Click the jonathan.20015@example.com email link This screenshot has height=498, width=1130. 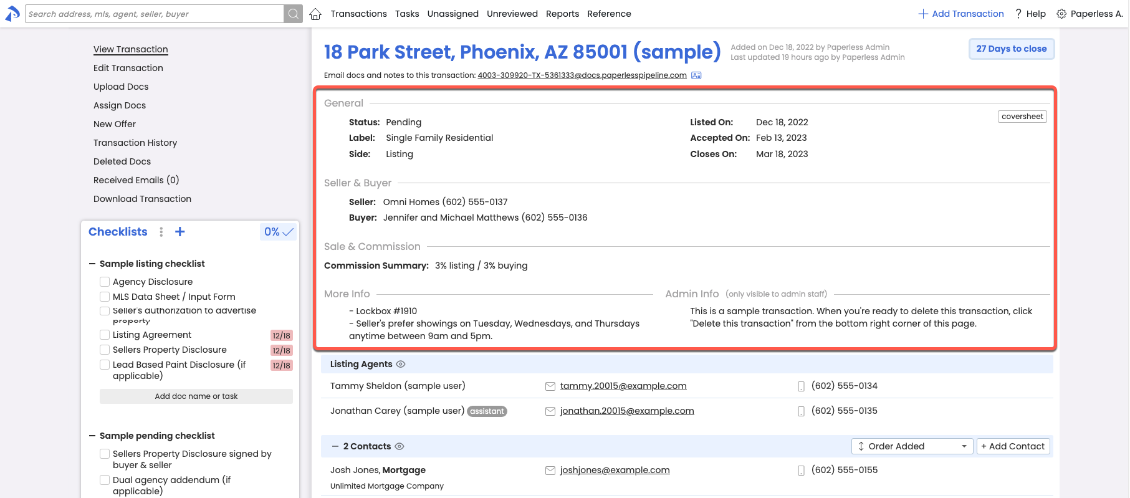coord(627,411)
